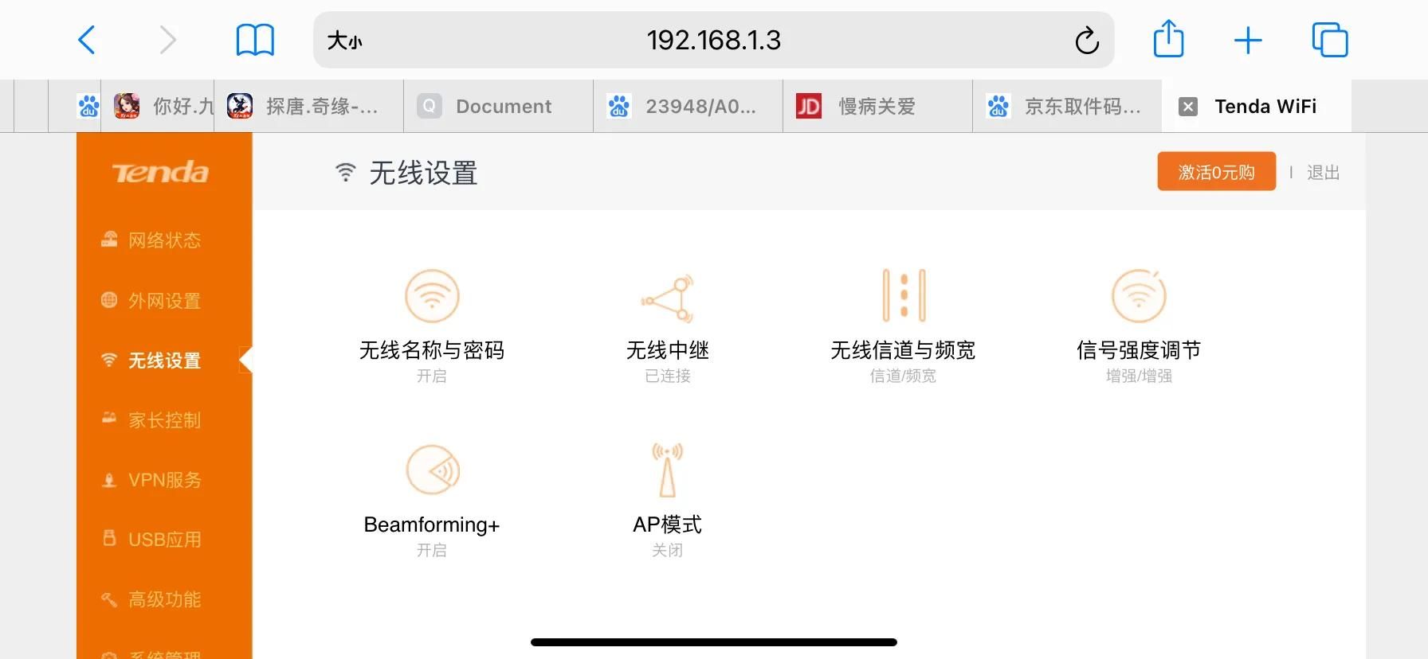Open the Beamforming+ icon

tap(432, 470)
